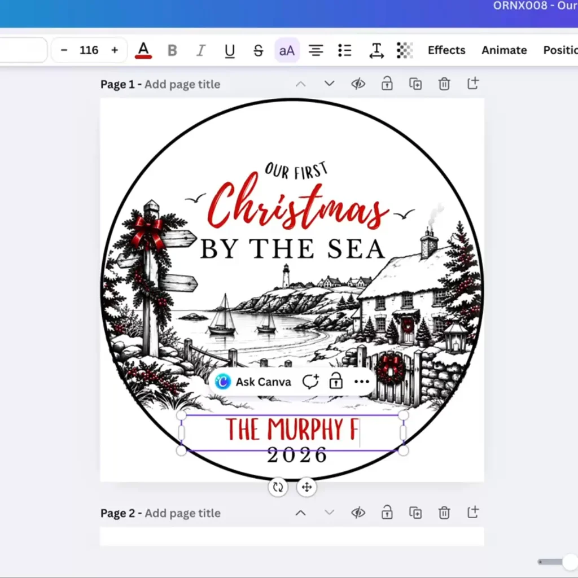Screen dimensions: 578x578
Task: Duplicate Page 2
Action: coord(415,513)
